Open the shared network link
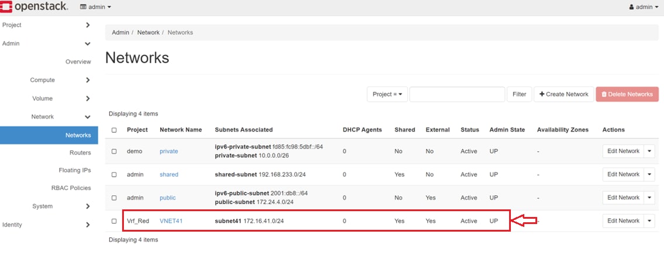The image size is (664, 255). coord(169,174)
